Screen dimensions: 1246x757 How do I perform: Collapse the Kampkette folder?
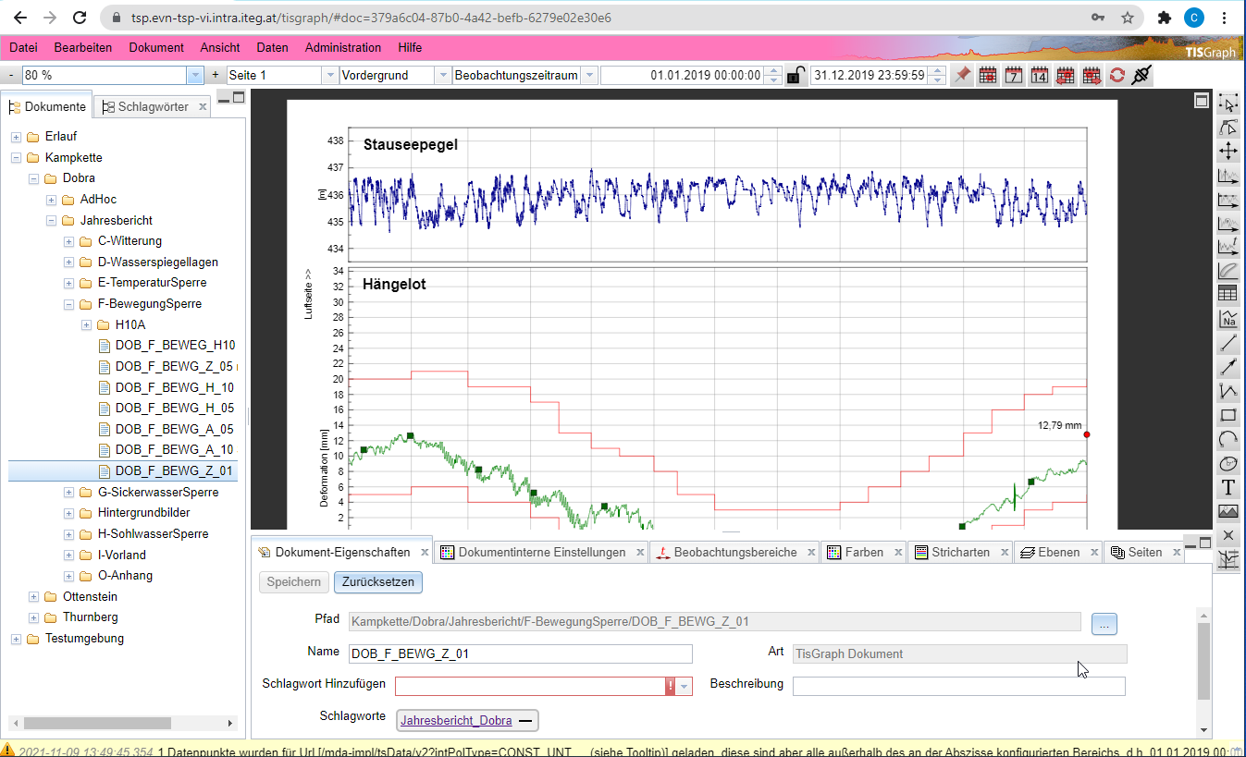click(17, 158)
